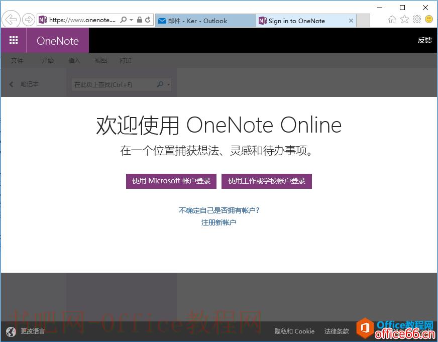
Task: Close the browser window
Action: pos(425,8)
